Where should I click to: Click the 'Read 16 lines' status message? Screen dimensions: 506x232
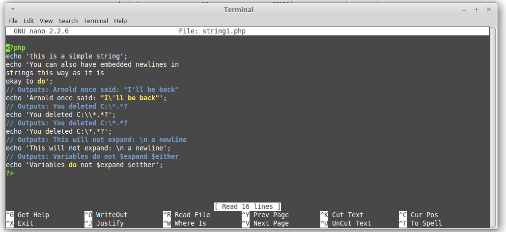pos(248,206)
